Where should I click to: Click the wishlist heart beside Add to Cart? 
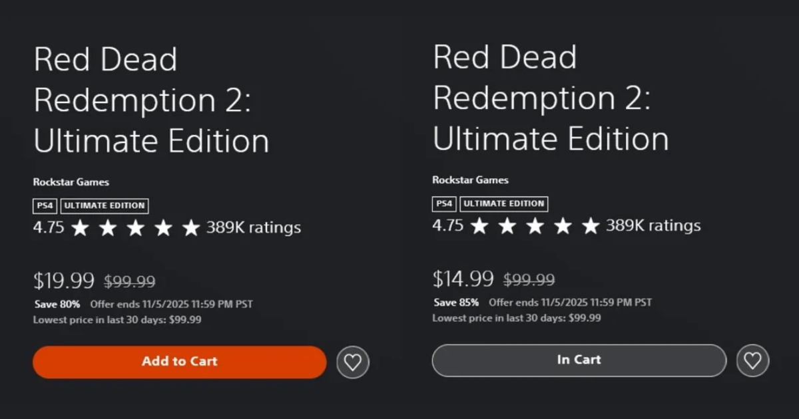(353, 362)
